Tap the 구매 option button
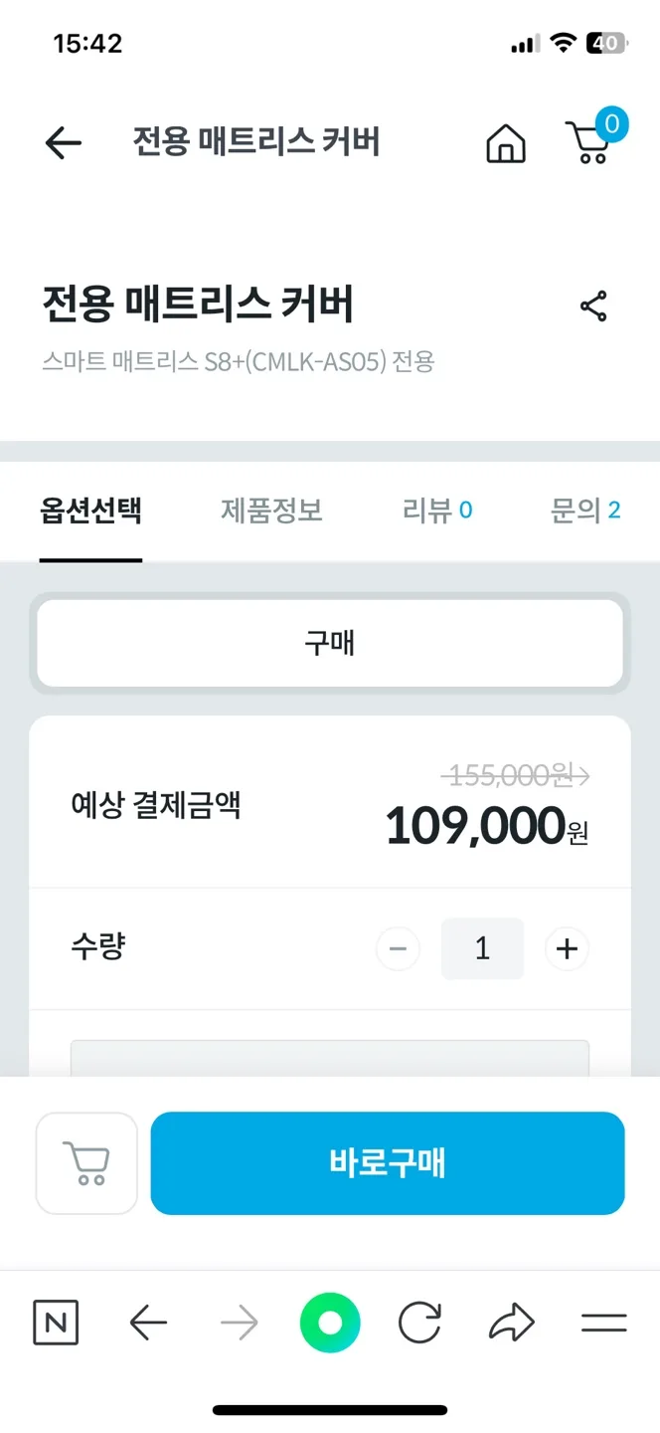The image size is (660, 1433). 330,643
